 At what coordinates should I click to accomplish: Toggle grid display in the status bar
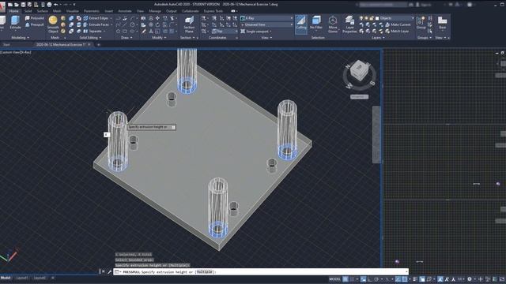(x=346, y=279)
